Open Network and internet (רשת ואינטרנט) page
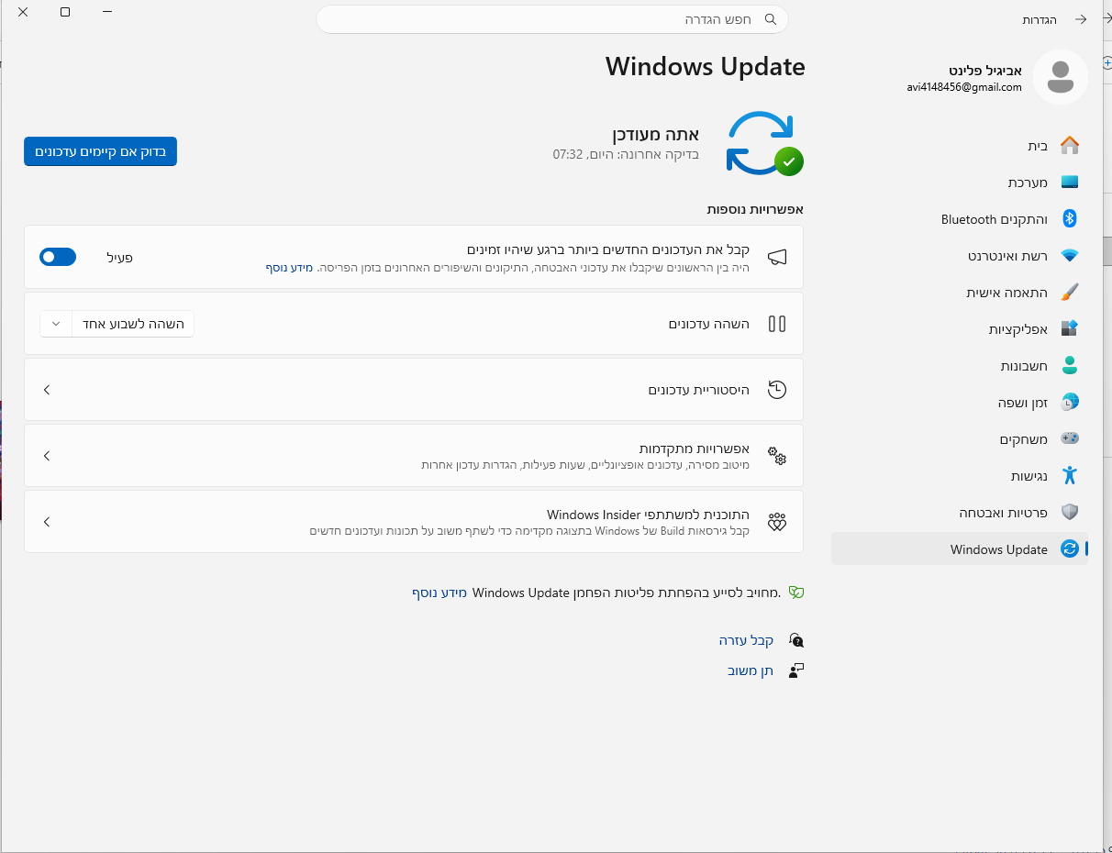Image resolution: width=1112 pixels, height=853 pixels. pyautogui.click(x=960, y=256)
